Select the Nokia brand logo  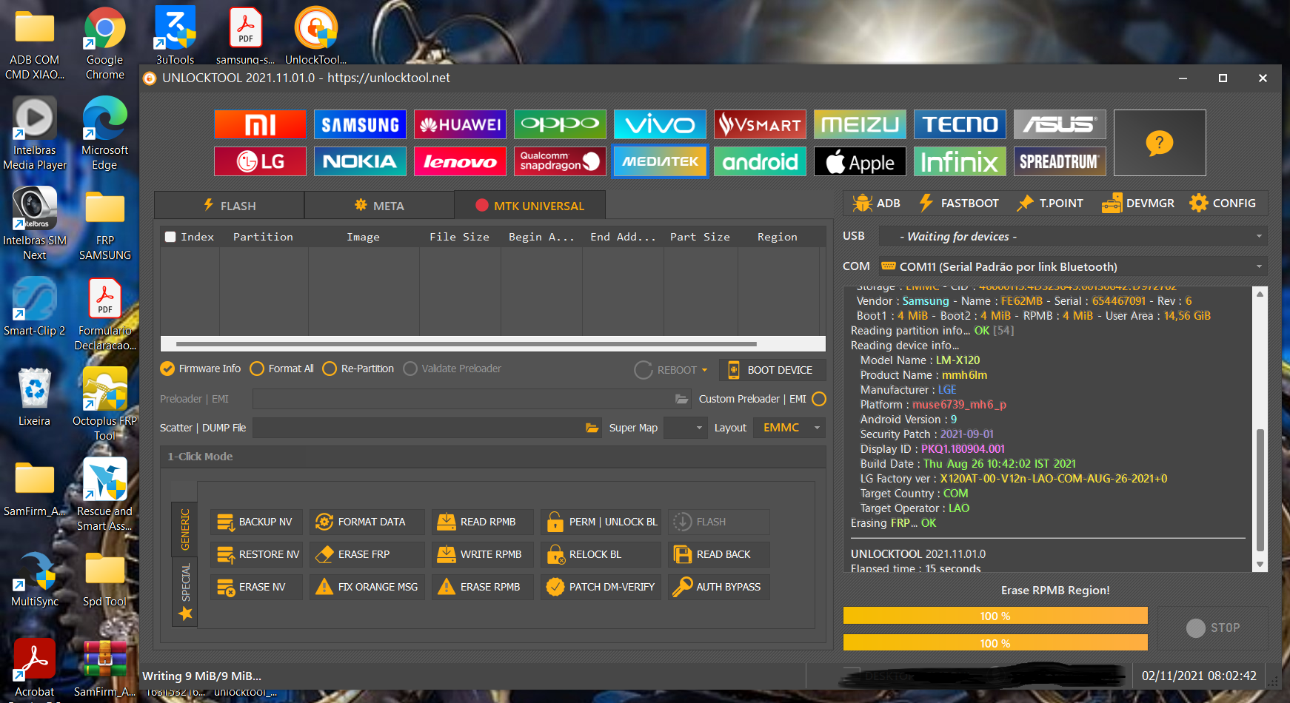tap(360, 161)
